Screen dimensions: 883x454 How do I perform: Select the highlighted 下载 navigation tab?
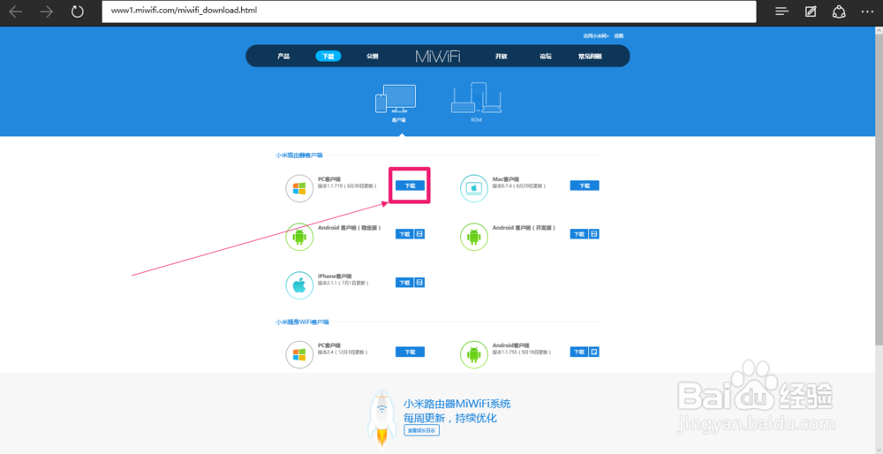(x=328, y=57)
